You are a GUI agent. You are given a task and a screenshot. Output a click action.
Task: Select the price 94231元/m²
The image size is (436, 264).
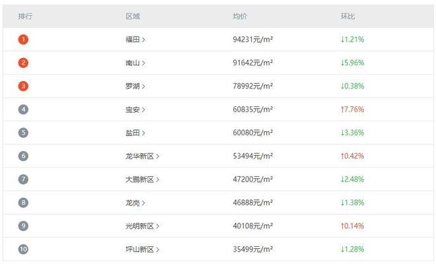coord(253,40)
